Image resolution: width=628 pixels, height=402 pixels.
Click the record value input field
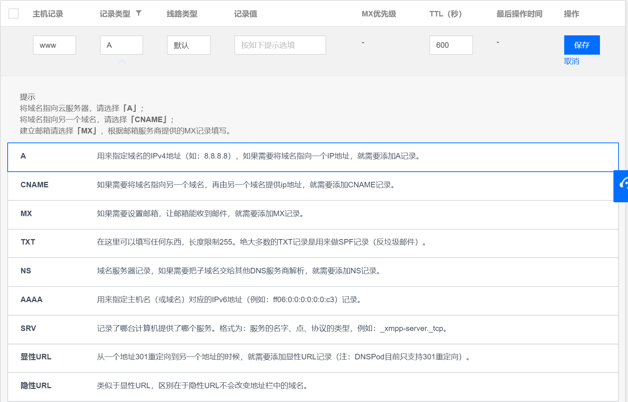tap(280, 45)
